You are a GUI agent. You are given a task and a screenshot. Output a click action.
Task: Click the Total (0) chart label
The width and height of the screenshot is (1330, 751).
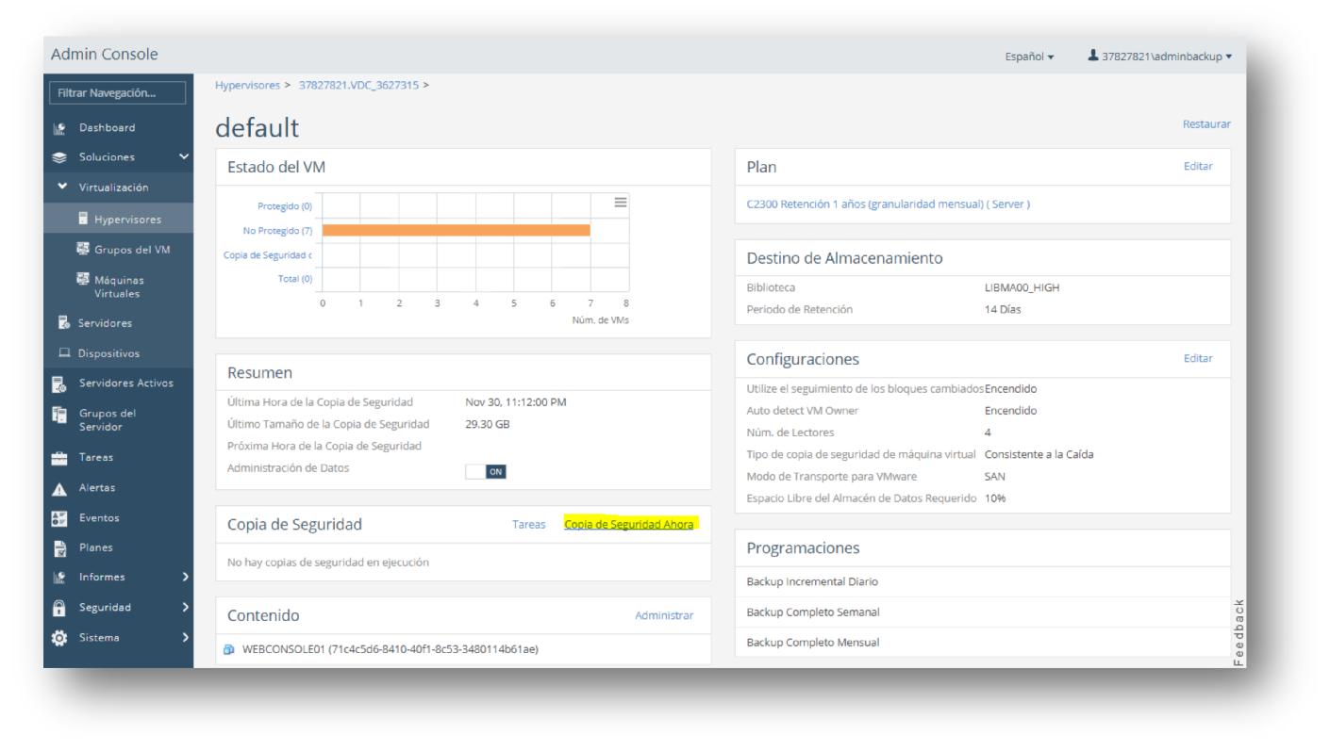click(297, 277)
